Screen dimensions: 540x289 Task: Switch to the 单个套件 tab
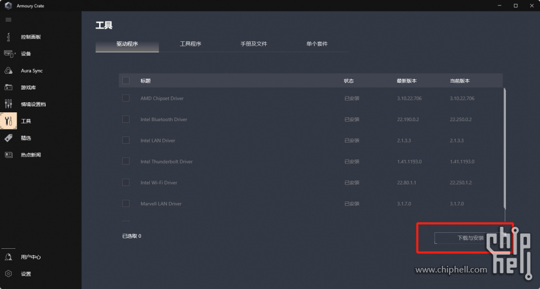317,44
